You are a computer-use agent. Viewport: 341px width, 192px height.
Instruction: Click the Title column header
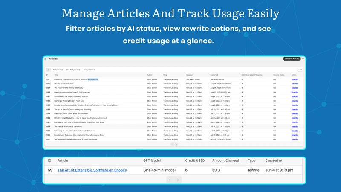[x=56, y=75]
